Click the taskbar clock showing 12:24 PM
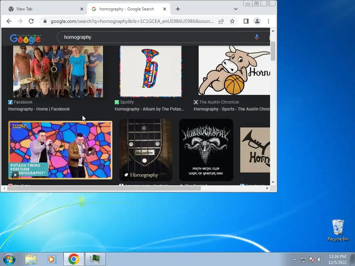 pos(337,259)
